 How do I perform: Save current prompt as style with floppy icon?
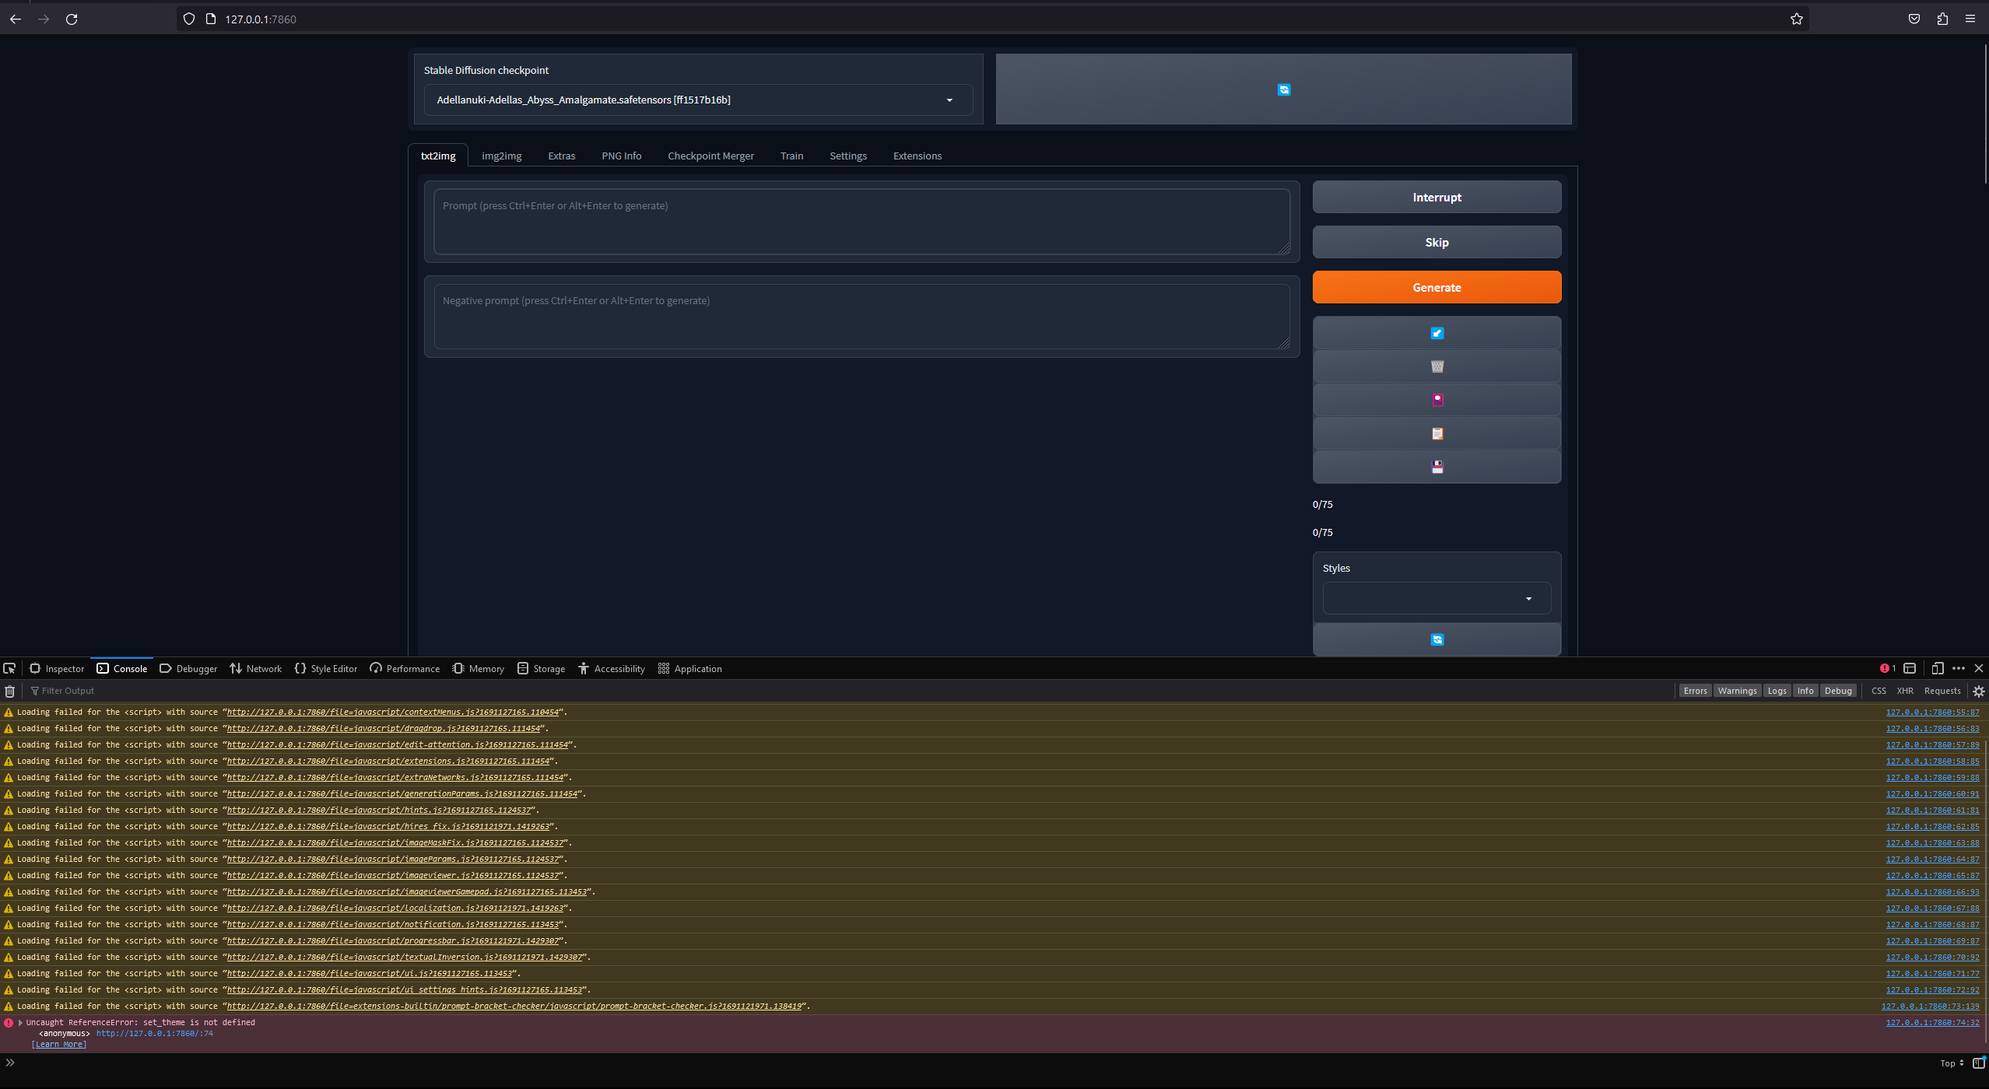coord(1436,466)
